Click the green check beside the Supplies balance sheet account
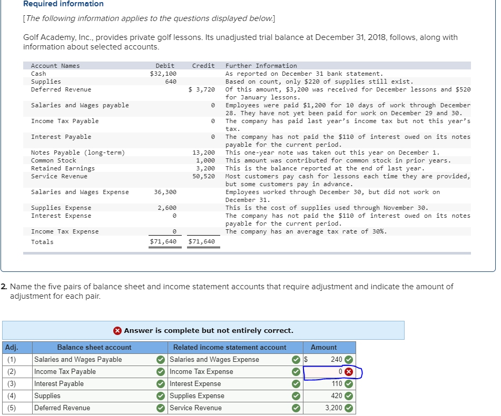 pyautogui.click(x=161, y=396)
